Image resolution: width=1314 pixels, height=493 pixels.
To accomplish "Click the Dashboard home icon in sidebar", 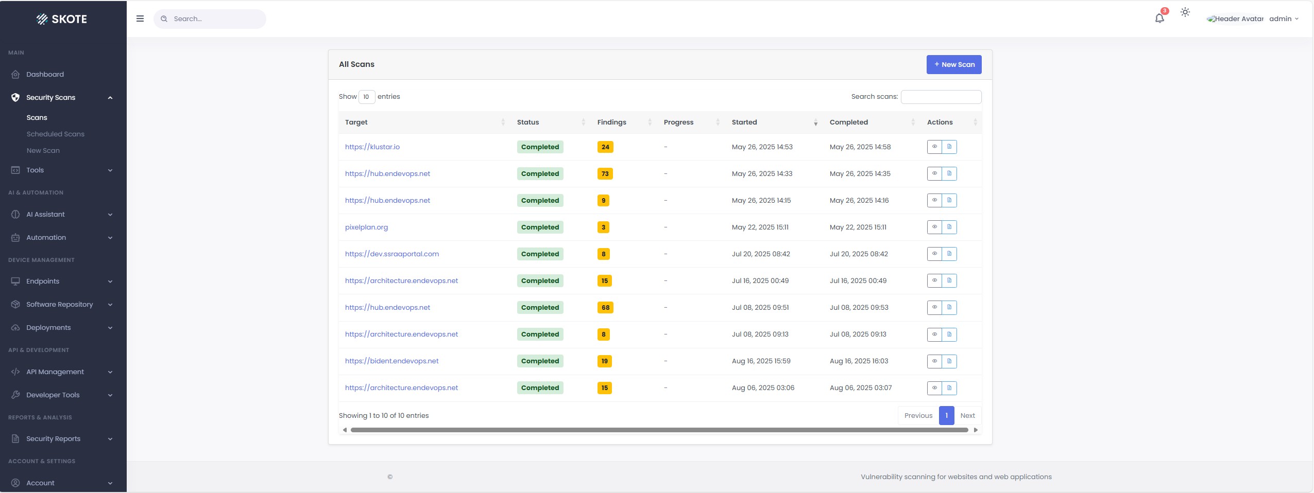I will (15, 75).
